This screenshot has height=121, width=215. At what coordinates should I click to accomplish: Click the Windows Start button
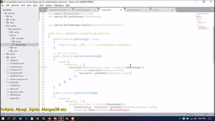click(3, 119)
